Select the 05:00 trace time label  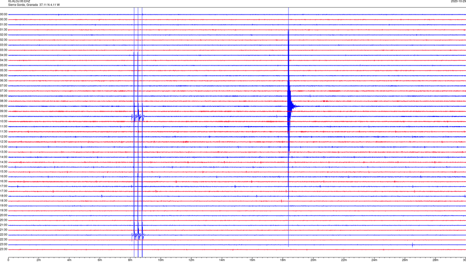click(x=4, y=65)
